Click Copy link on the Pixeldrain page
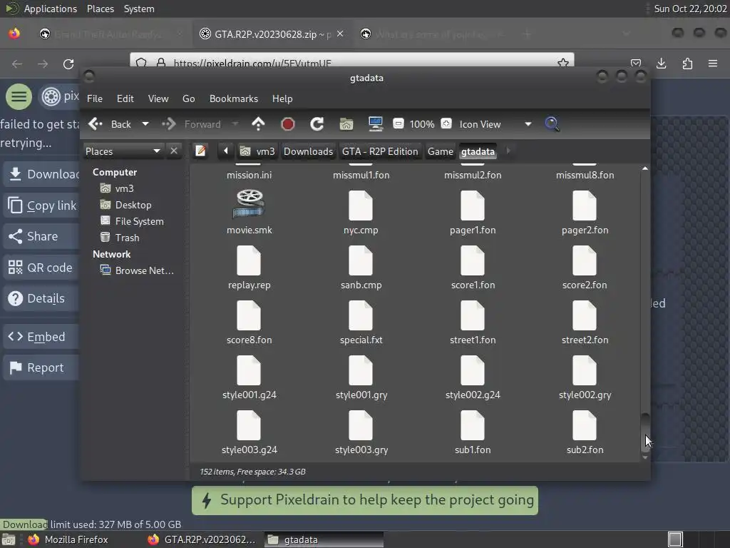The width and height of the screenshot is (730, 548). [41, 205]
